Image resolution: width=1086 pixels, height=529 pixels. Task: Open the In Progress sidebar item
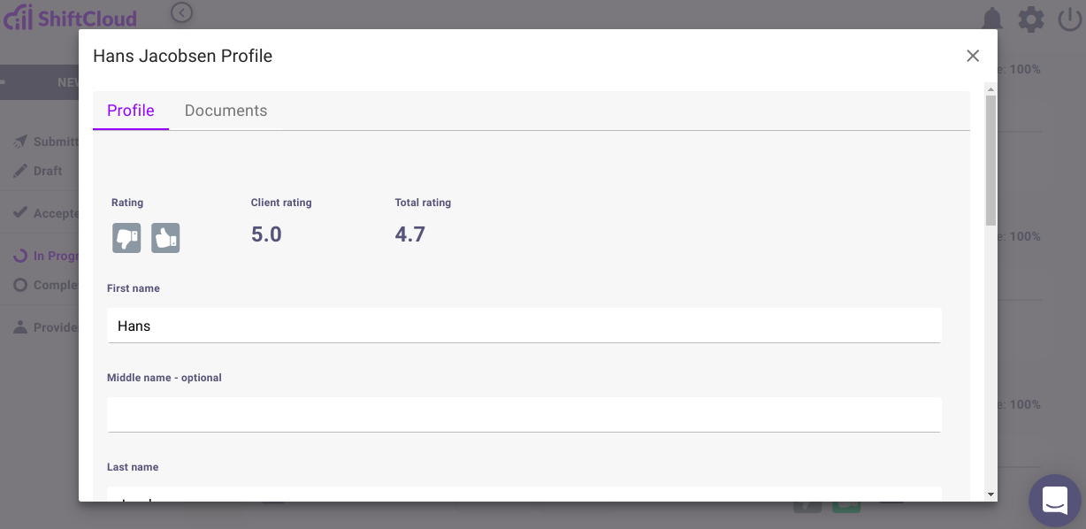click(x=55, y=256)
